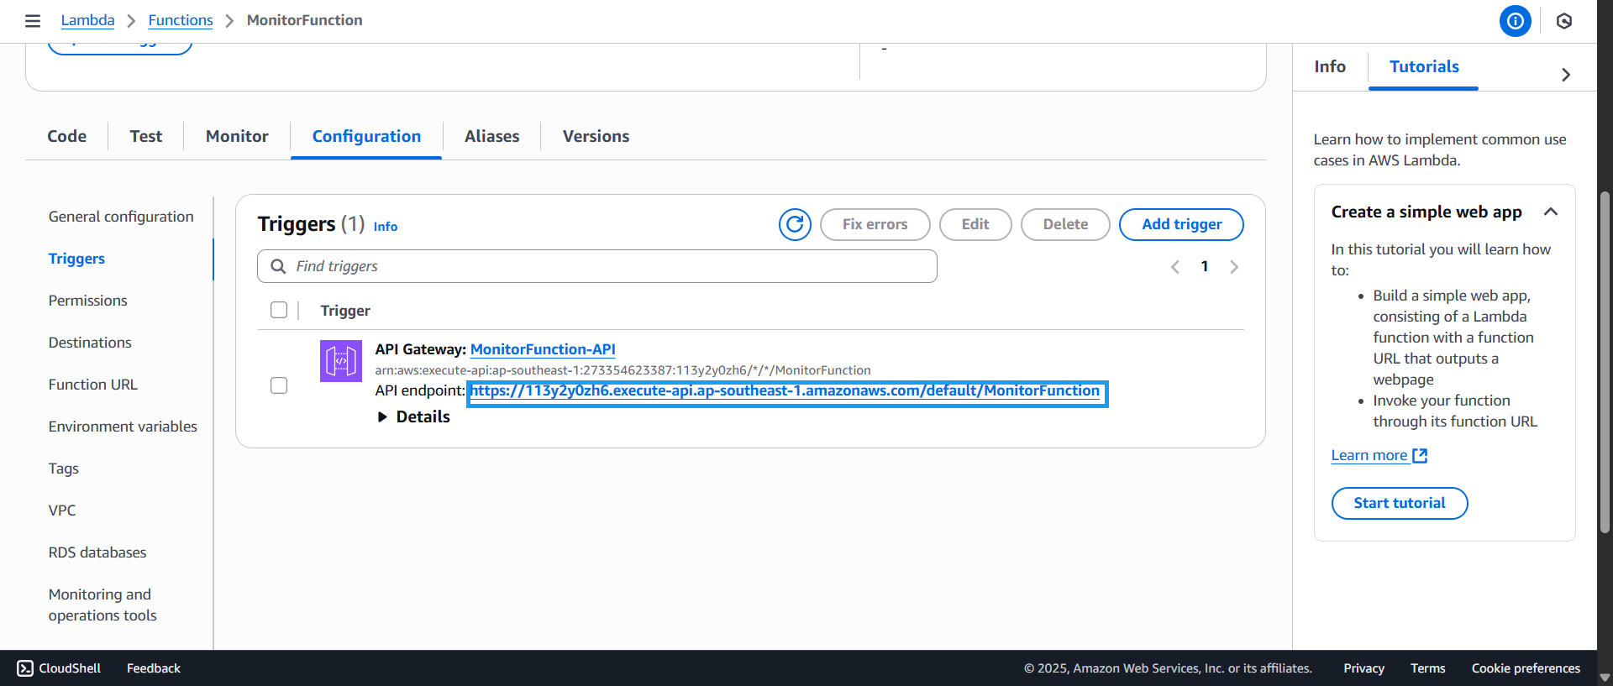Viewport: 1613px width, 686px height.
Task: Open the MonitorFunction-API link
Action: (543, 349)
